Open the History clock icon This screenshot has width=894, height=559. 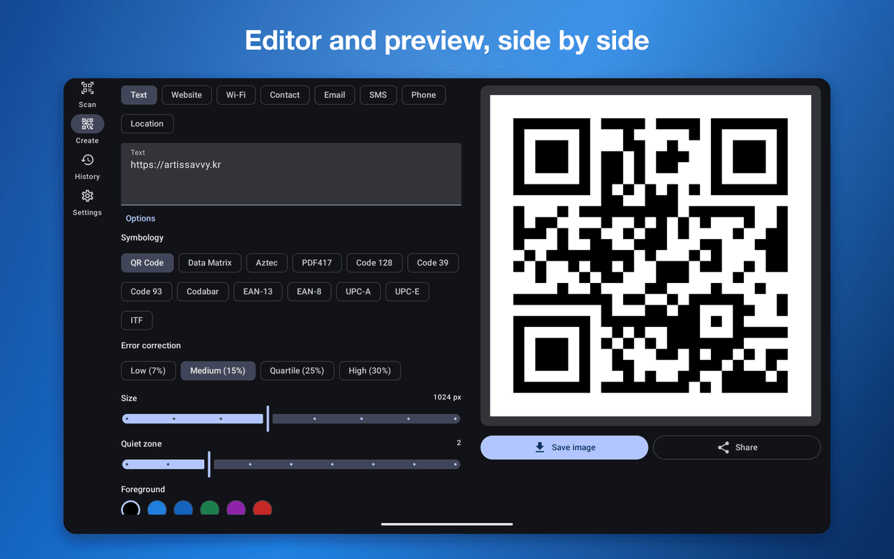tap(87, 160)
